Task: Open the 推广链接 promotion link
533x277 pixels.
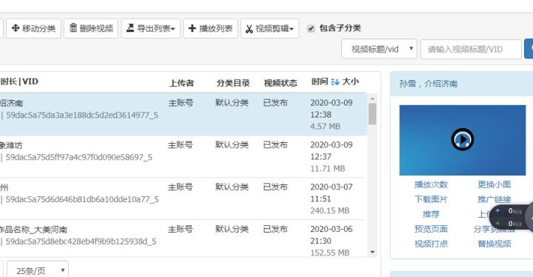Action: [x=495, y=199]
